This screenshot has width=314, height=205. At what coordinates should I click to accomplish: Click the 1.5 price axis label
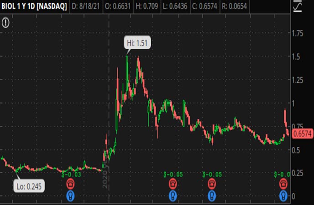click(296, 57)
